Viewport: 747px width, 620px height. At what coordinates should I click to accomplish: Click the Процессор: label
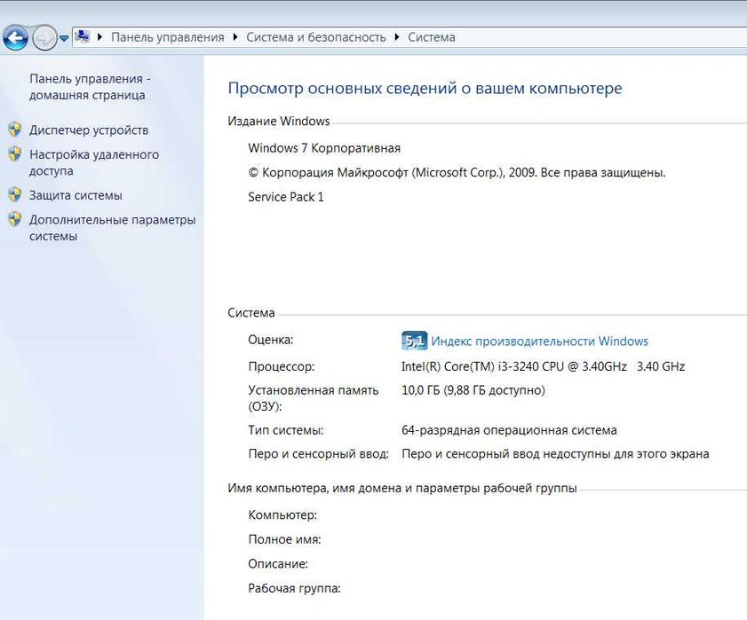pyautogui.click(x=281, y=366)
